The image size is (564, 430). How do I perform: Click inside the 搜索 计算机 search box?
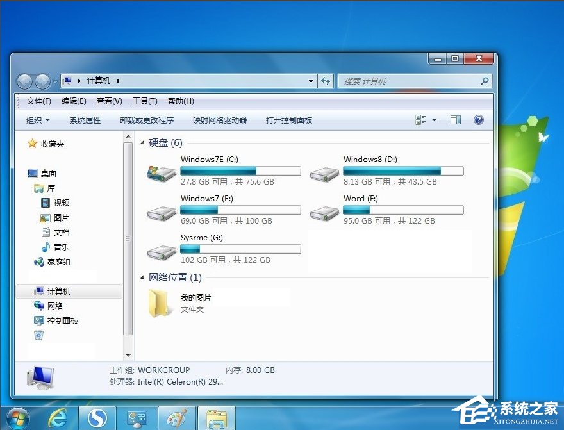click(410, 81)
